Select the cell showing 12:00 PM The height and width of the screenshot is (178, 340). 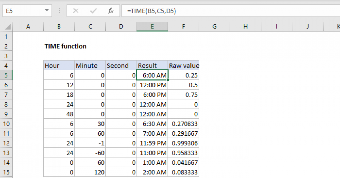click(x=152, y=85)
